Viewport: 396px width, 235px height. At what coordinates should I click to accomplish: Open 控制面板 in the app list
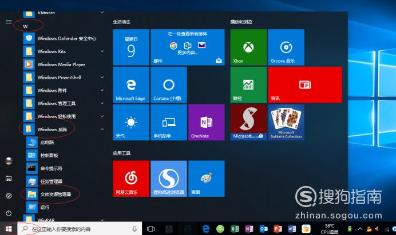(64, 155)
